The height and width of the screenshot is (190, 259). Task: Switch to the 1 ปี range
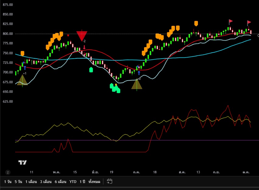(x=82, y=181)
